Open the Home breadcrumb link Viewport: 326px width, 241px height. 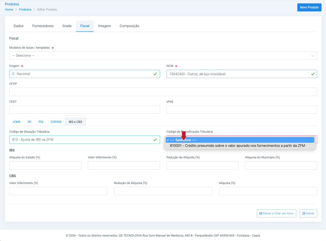(x=9, y=9)
